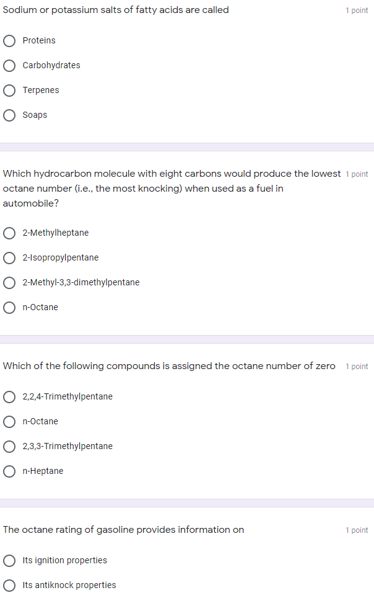Select n-Heptane radio button
This screenshot has width=374, height=598.
pyautogui.click(x=9, y=471)
